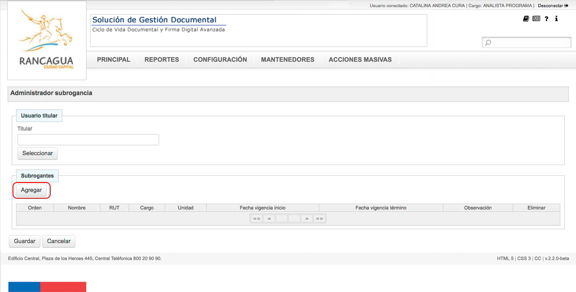
Task: Click the v.2.2.0-beta version text
Action: pos(557,259)
